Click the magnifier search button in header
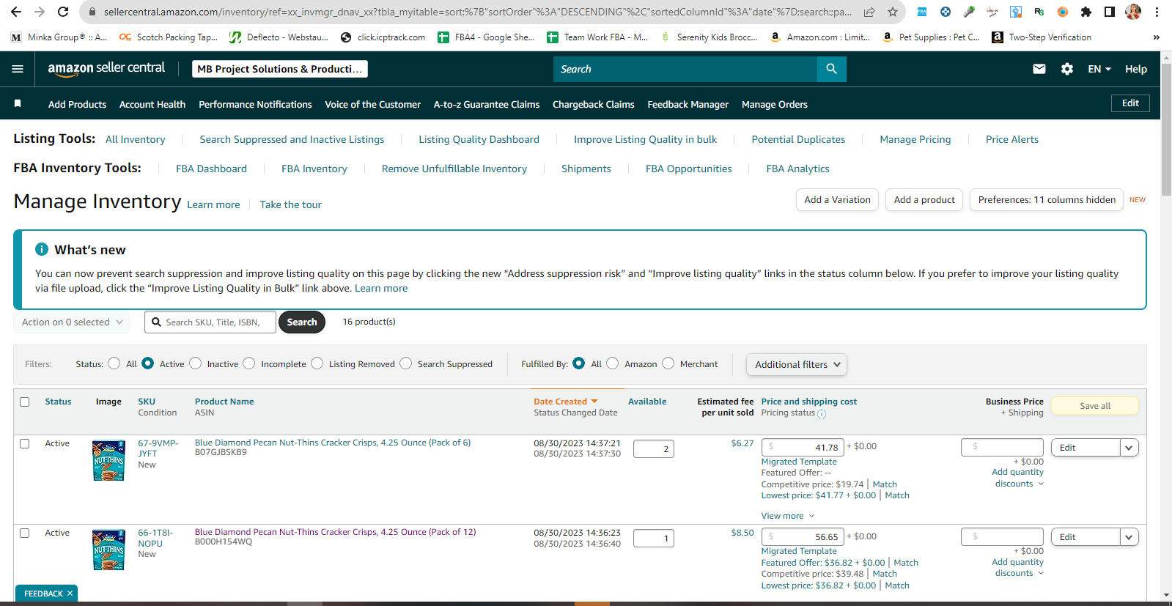This screenshot has height=606, width=1172. 831,69
